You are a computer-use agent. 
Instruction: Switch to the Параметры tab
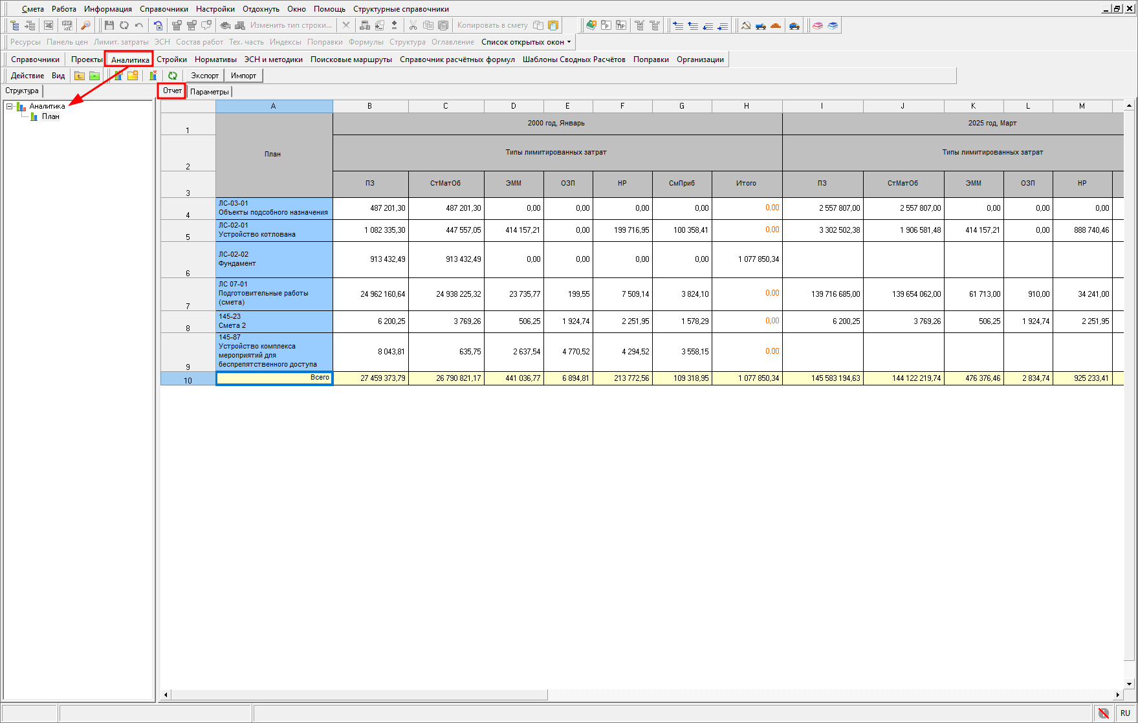(x=209, y=92)
